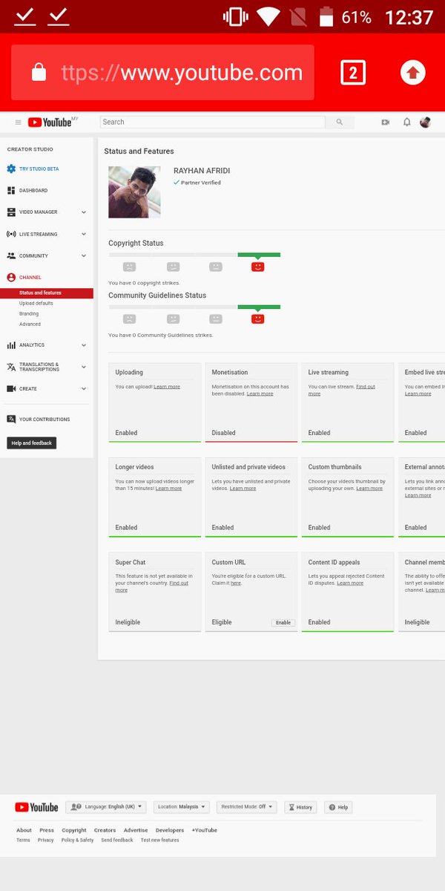Click Try Studio Beta link text
This screenshot has width=445, height=891.
tap(39, 169)
